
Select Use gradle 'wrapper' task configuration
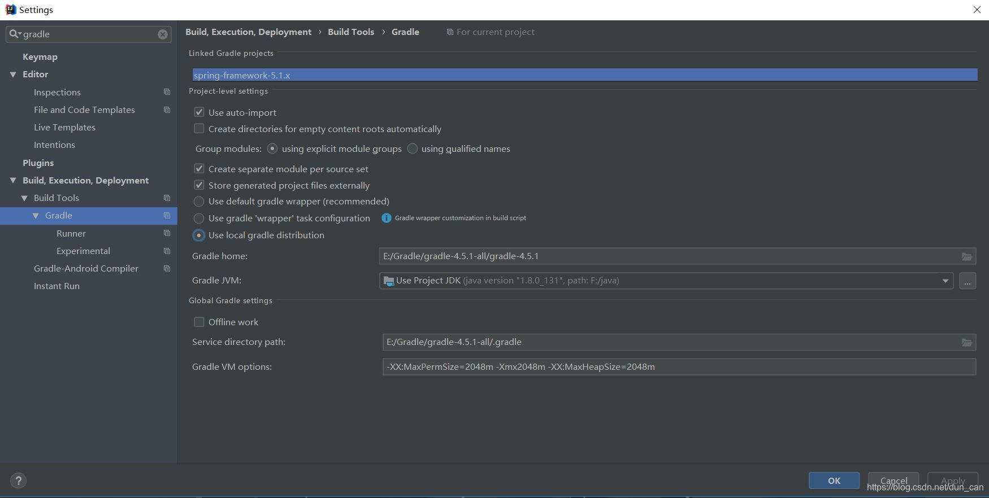[199, 219]
